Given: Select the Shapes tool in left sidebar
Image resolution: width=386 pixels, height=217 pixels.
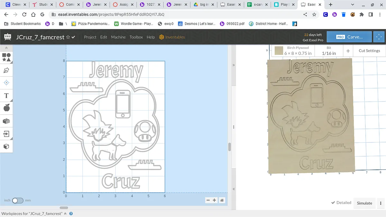Looking at the screenshot, I should click(6, 58).
